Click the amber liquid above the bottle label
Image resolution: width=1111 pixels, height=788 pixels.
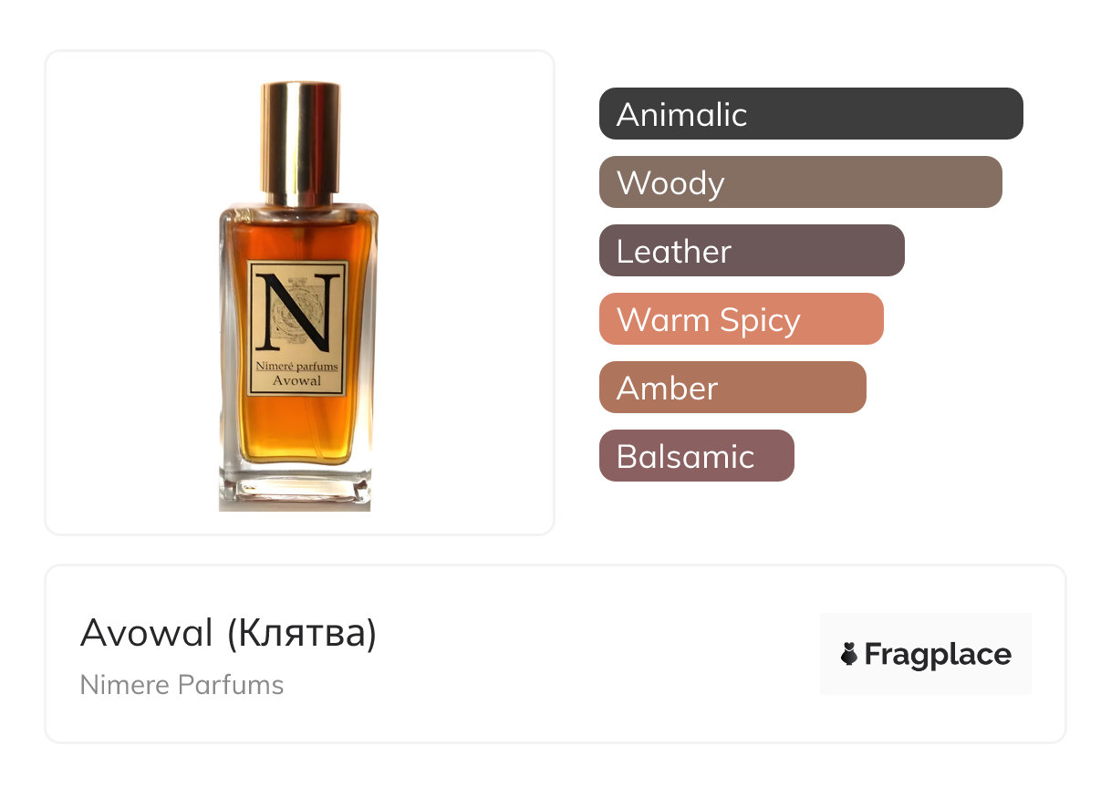(298, 237)
